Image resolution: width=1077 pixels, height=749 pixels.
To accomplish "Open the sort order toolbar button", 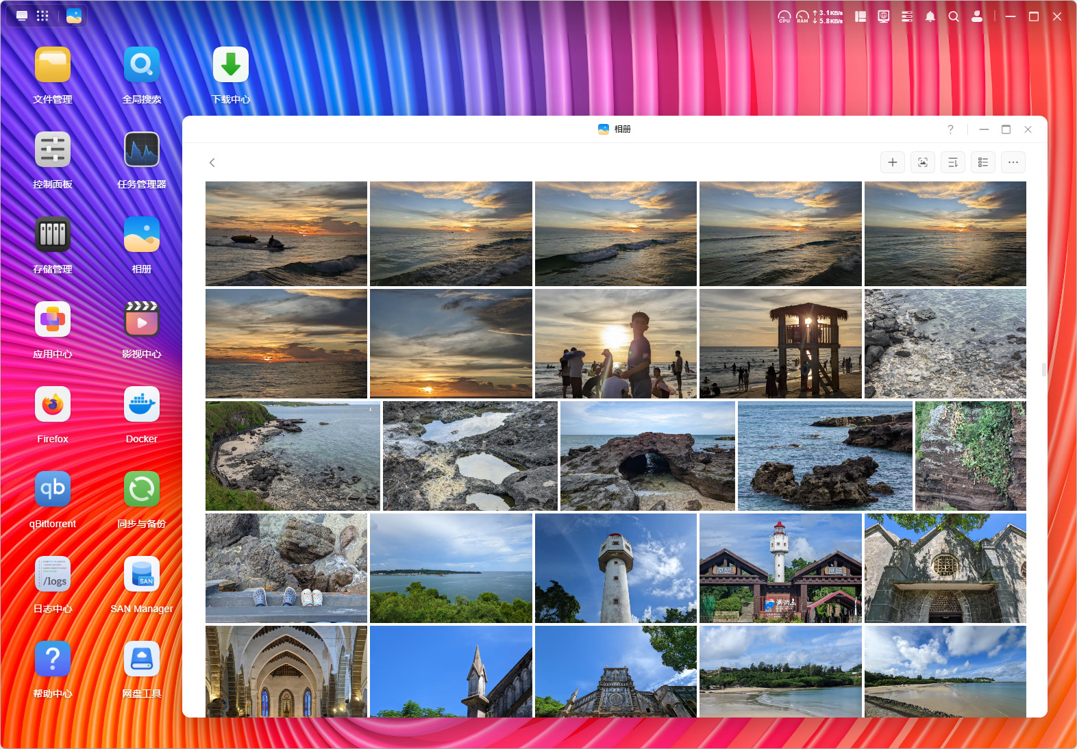I will pos(953,162).
